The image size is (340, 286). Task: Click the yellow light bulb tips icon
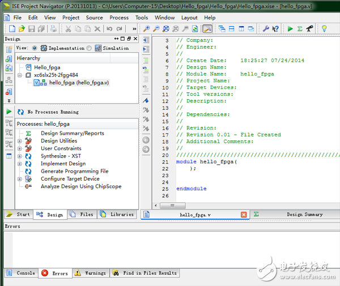click(x=324, y=28)
